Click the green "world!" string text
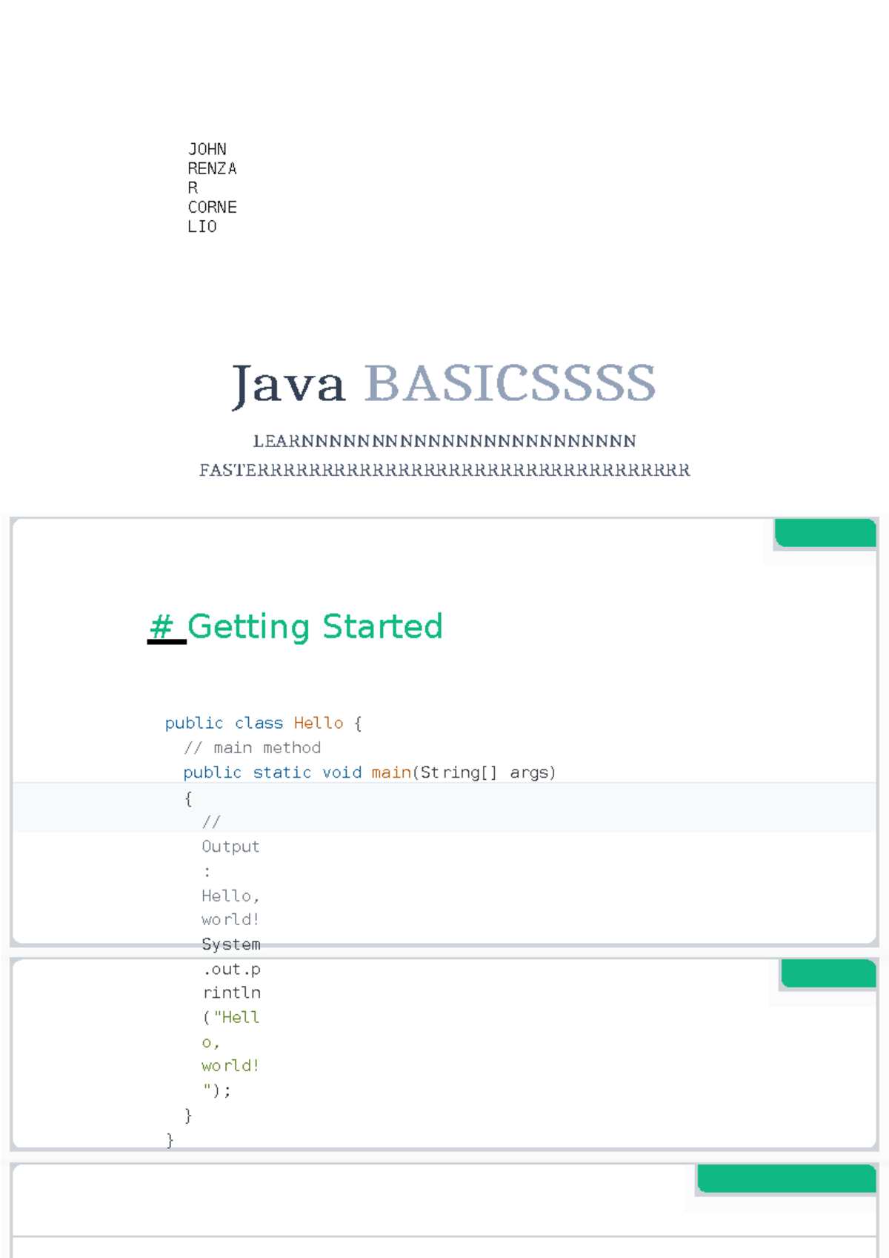 (x=230, y=1066)
